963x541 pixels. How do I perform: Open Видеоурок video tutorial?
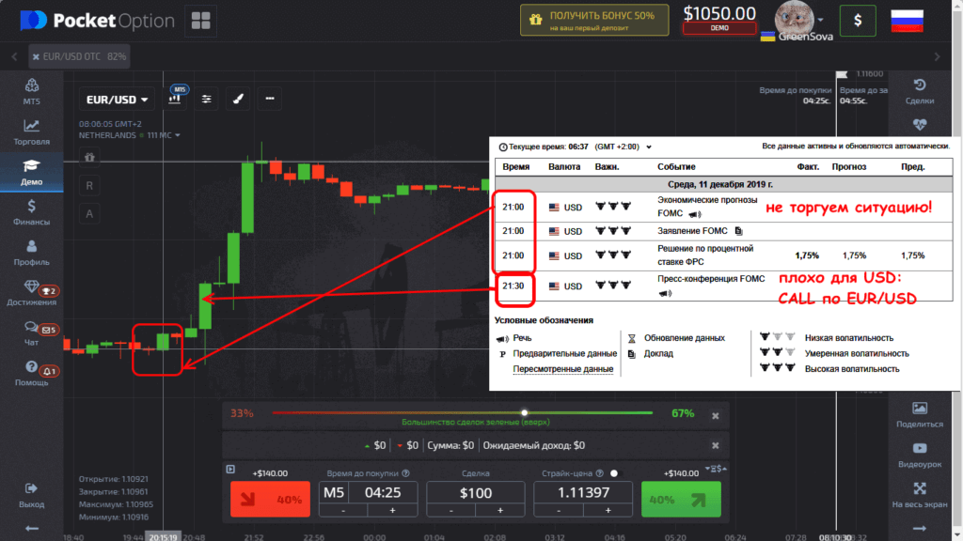pyautogui.click(x=920, y=455)
